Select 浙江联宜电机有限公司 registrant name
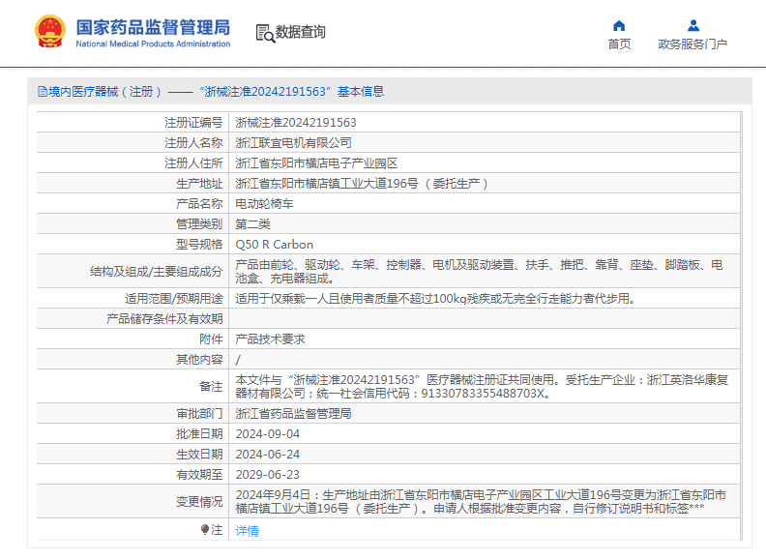 coord(294,143)
